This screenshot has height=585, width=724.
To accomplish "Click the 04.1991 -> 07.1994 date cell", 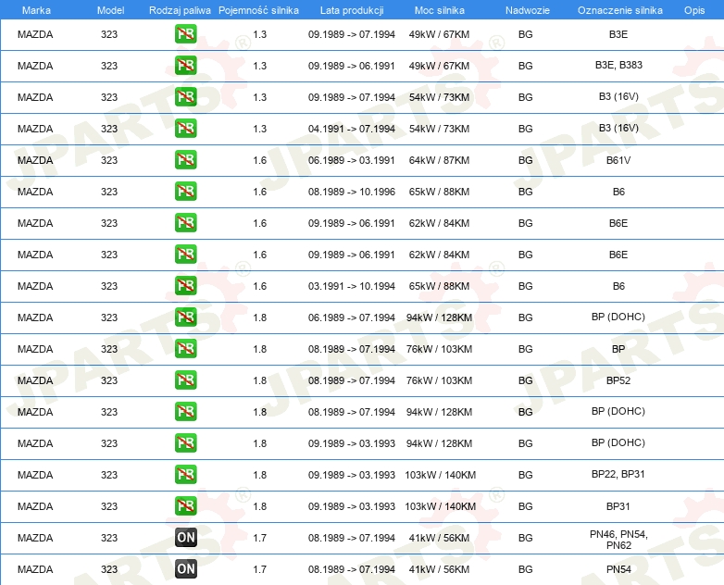I will [352, 129].
